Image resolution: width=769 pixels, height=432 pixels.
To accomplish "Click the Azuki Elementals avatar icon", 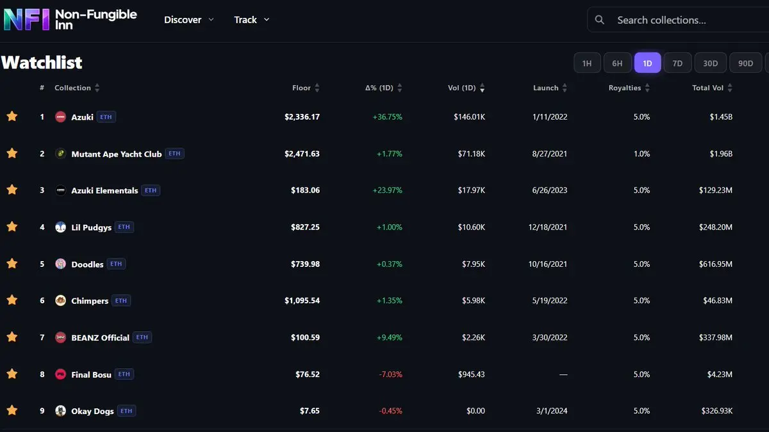I will coord(60,190).
